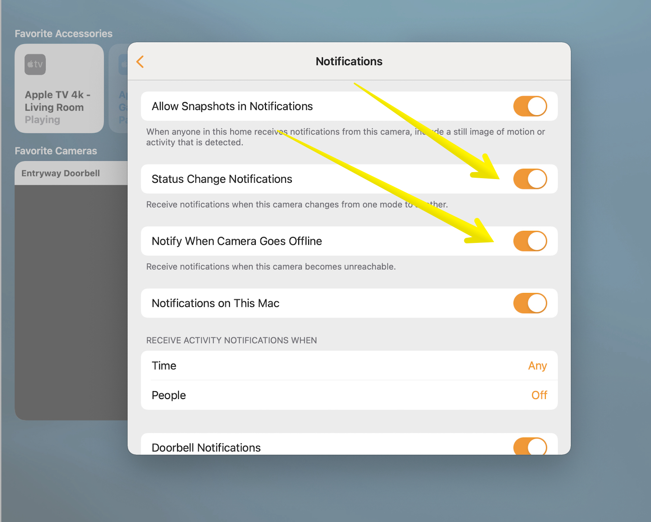Screen dimensions: 651x522
Task: Open the Time setting showing Any
Action: pos(349,365)
